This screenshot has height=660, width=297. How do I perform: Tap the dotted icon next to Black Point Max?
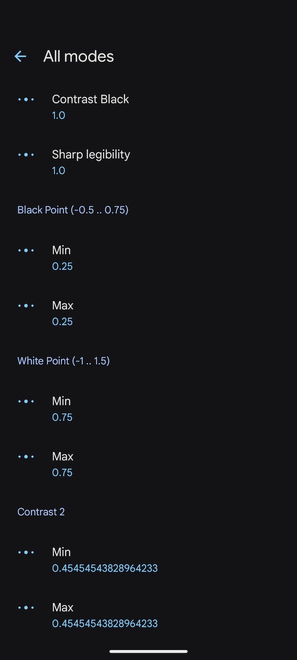click(26, 305)
